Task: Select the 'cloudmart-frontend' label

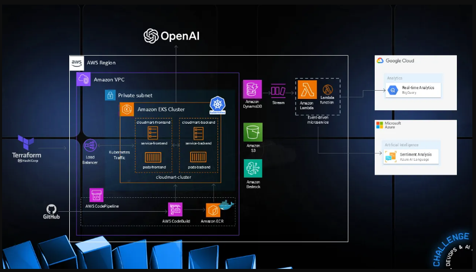Action: (x=153, y=122)
